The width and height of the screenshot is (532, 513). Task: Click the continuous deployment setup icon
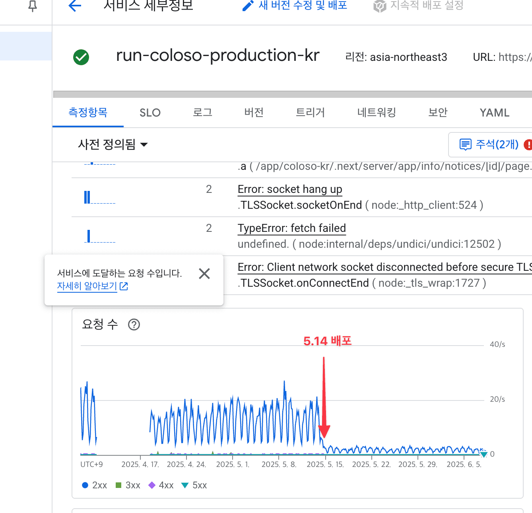380,6
